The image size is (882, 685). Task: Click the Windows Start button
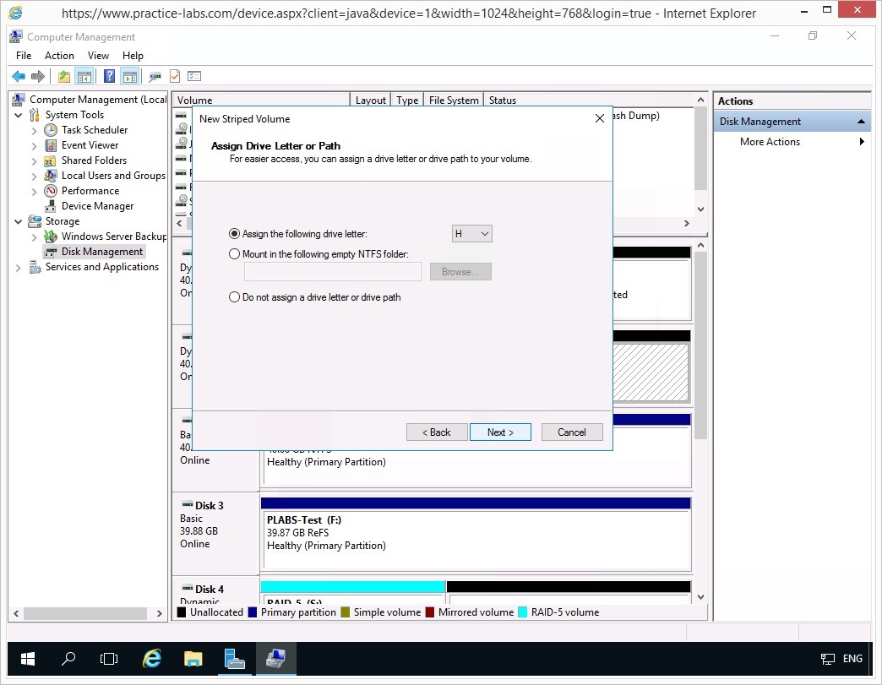(x=28, y=659)
